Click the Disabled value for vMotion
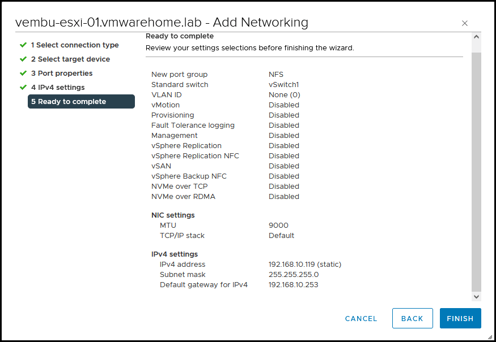The height and width of the screenshot is (342, 496). 284,105
